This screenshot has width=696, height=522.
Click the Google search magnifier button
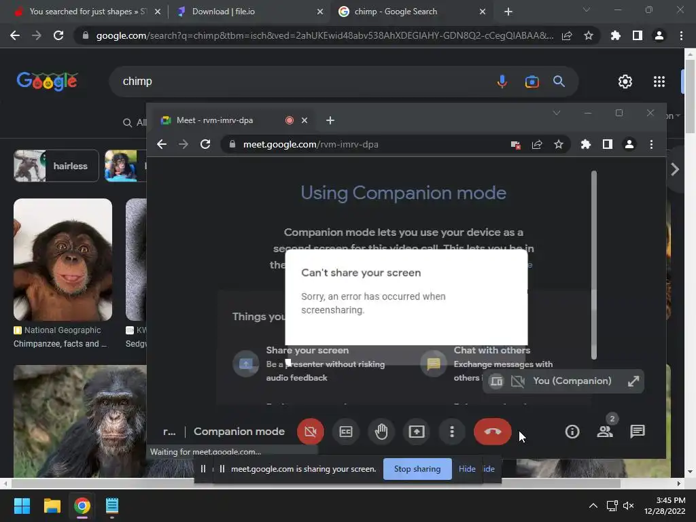559,82
